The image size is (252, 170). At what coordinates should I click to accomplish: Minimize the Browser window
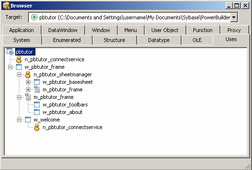click(229, 6)
